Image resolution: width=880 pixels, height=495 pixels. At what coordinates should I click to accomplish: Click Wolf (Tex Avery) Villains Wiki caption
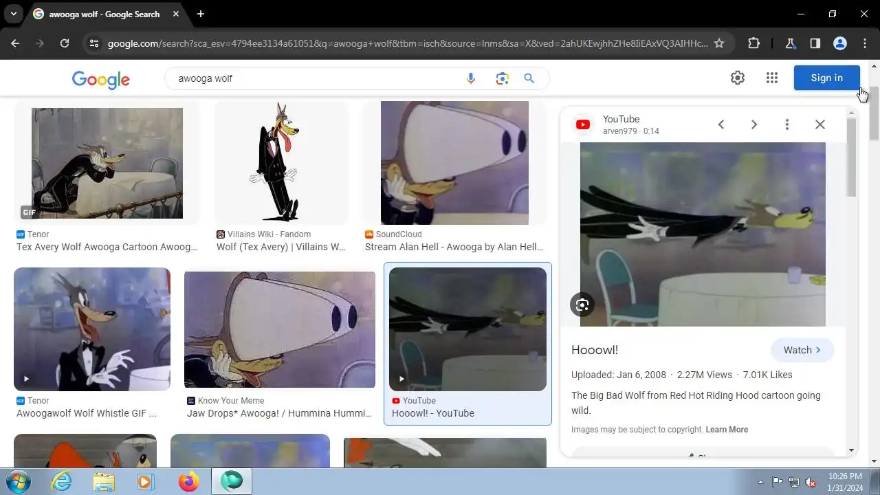click(x=281, y=247)
